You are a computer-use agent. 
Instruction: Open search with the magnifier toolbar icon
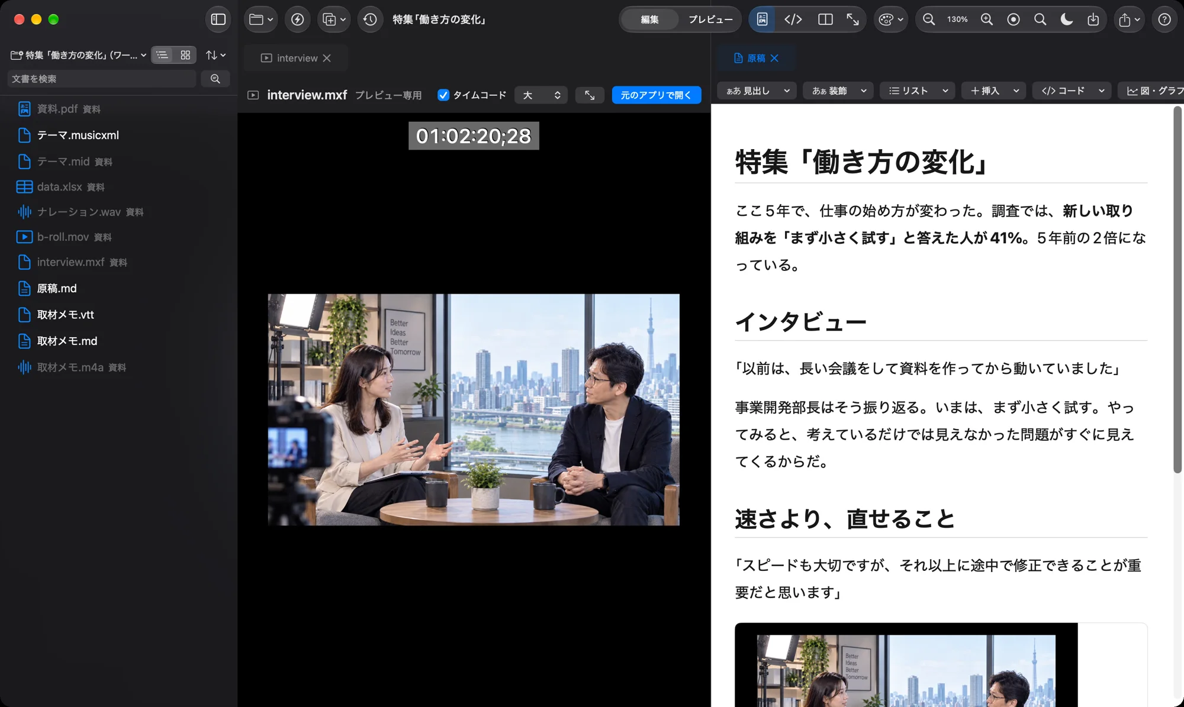click(x=1040, y=20)
